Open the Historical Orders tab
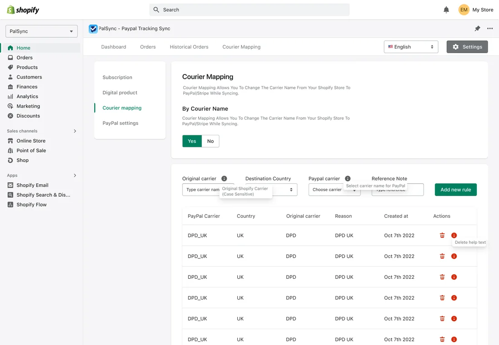Screen dimensions: 499x345 [x=189, y=47]
